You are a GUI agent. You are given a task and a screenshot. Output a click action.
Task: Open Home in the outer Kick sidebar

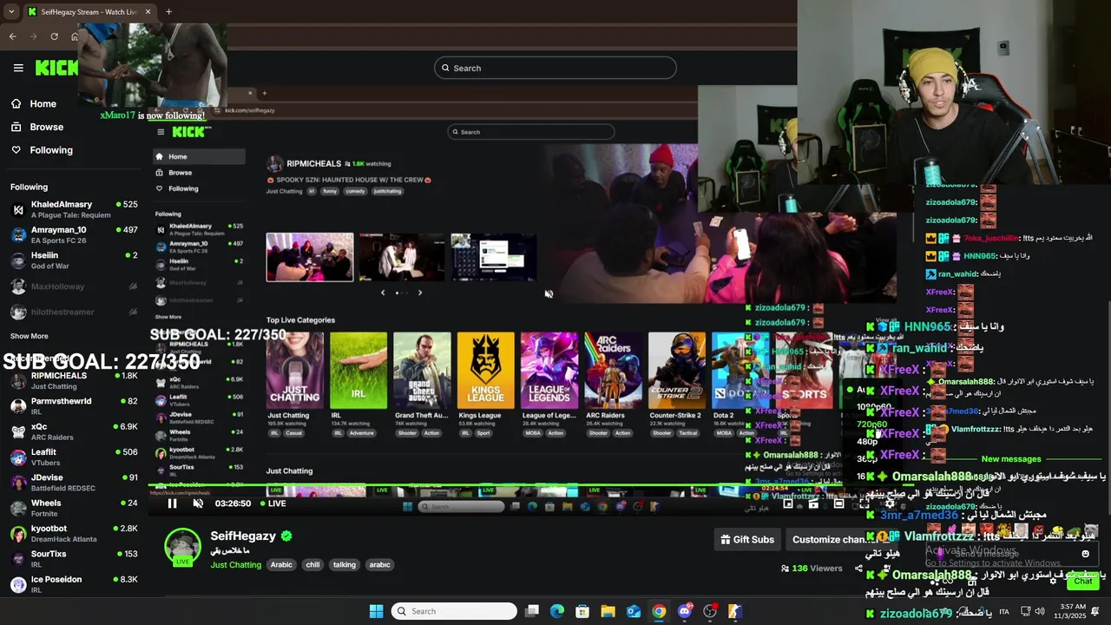[34, 103]
